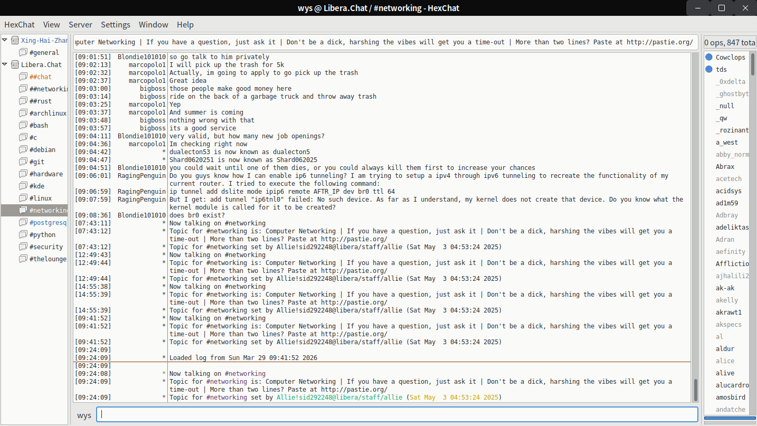Click the #hardware channel icon

23,174
